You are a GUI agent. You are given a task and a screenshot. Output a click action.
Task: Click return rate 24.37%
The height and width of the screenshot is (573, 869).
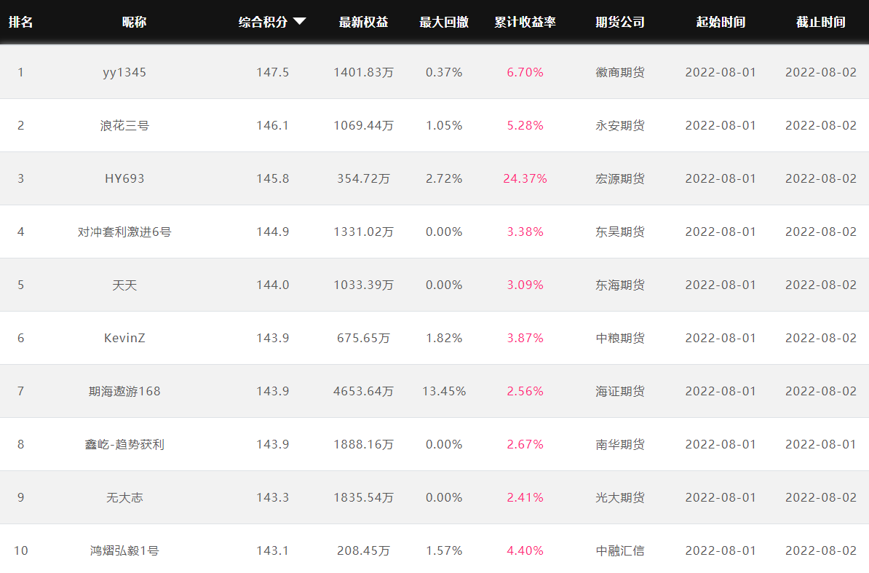click(x=525, y=178)
